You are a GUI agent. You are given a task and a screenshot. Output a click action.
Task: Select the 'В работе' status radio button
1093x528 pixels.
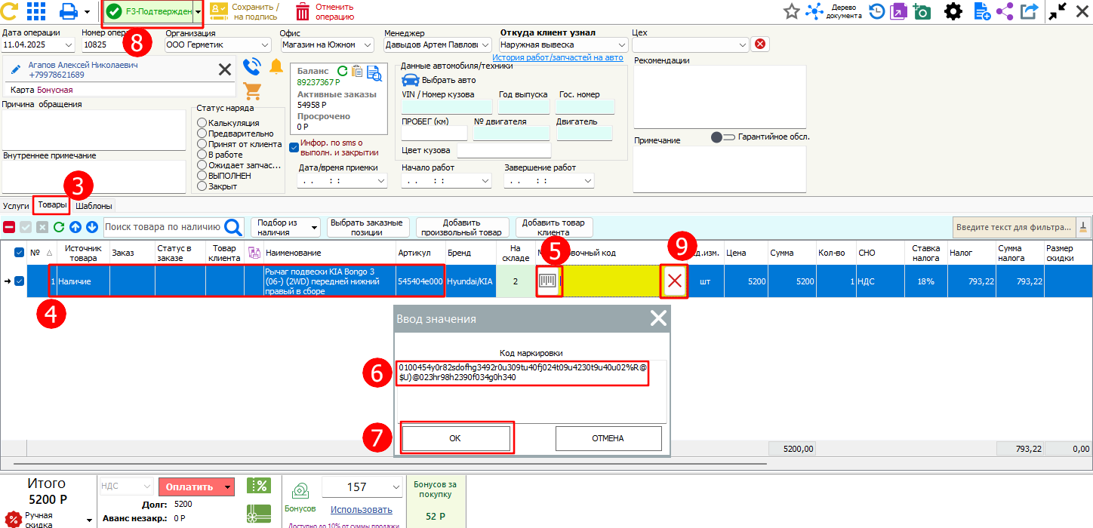[x=202, y=155]
